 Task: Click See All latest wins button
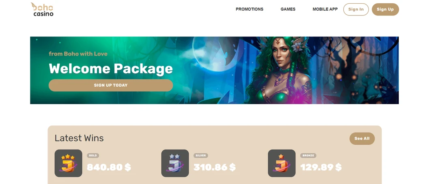[x=362, y=139]
